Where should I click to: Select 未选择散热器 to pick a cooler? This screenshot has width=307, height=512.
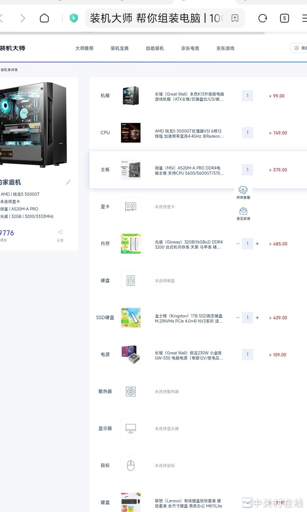coord(167,392)
